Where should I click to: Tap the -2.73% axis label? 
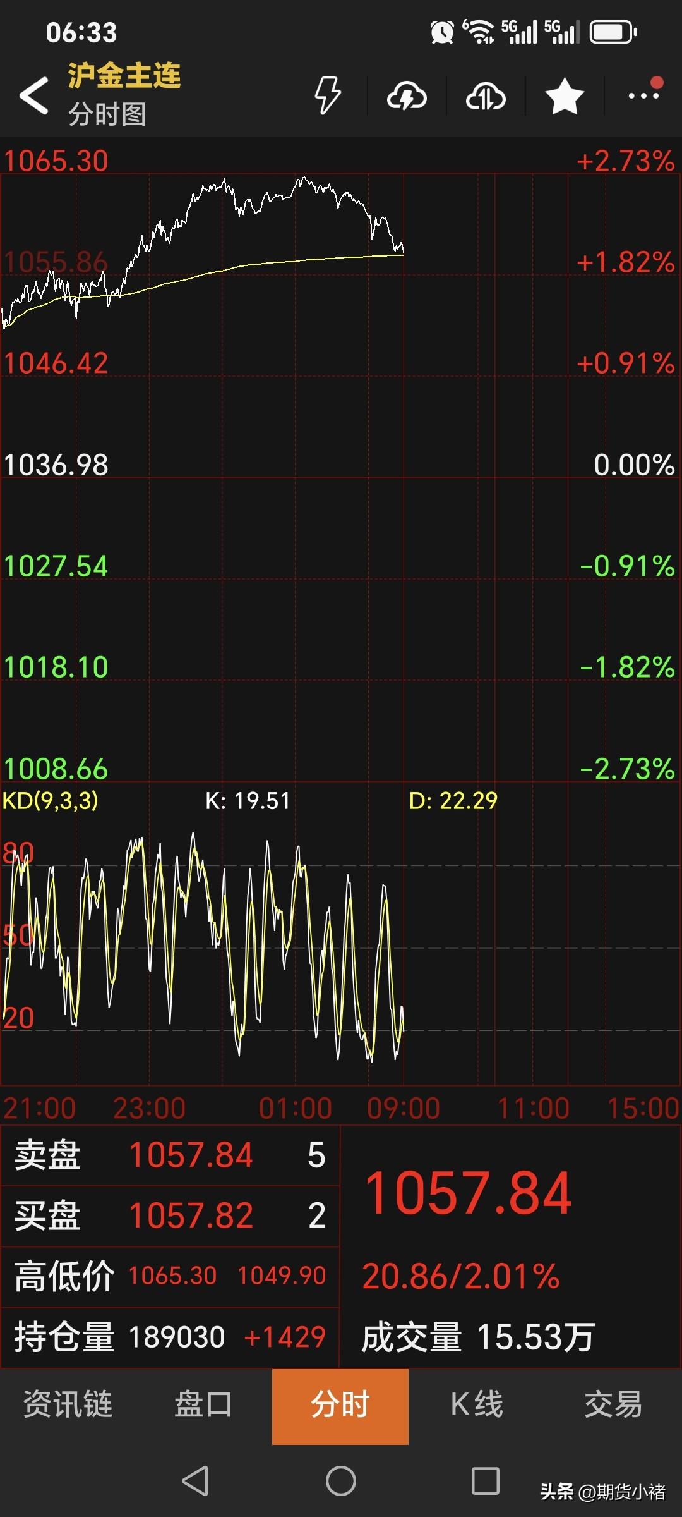point(628,769)
